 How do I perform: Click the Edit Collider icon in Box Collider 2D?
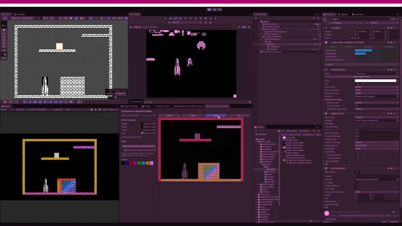click(357, 172)
